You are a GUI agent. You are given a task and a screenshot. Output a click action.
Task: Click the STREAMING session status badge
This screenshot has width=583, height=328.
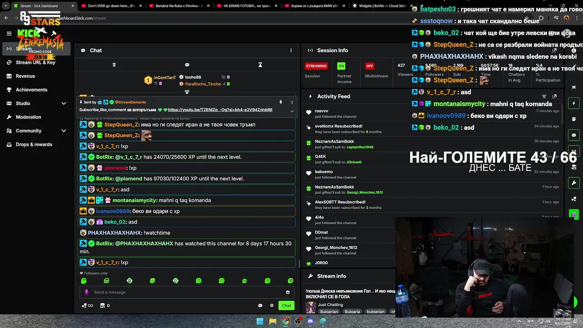pyautogui.click(x=316, y=66)
